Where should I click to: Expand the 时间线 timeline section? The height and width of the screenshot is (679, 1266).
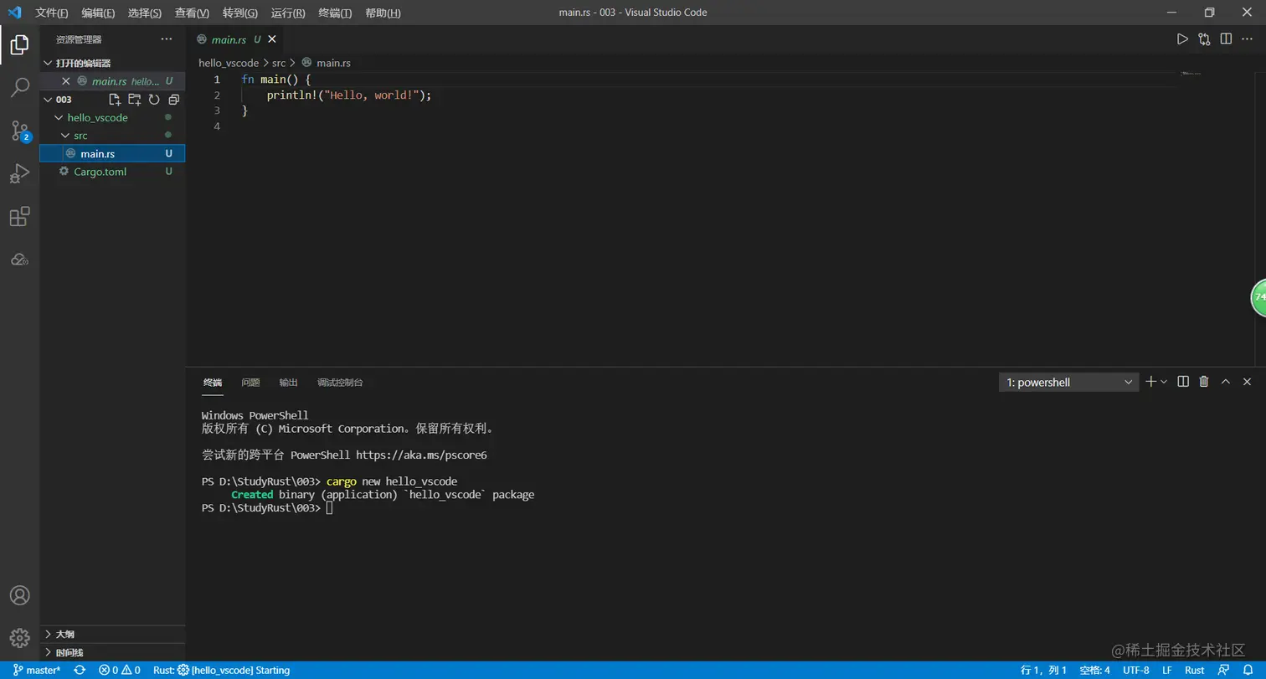pos(112,652)
